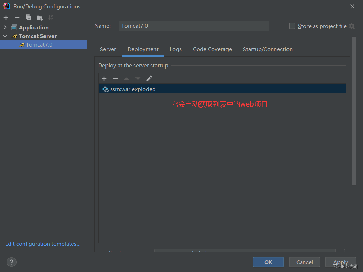Apply the configuration changes
Image resolution: width=363 pixels, height=272 pixels.
click(341, 262)
